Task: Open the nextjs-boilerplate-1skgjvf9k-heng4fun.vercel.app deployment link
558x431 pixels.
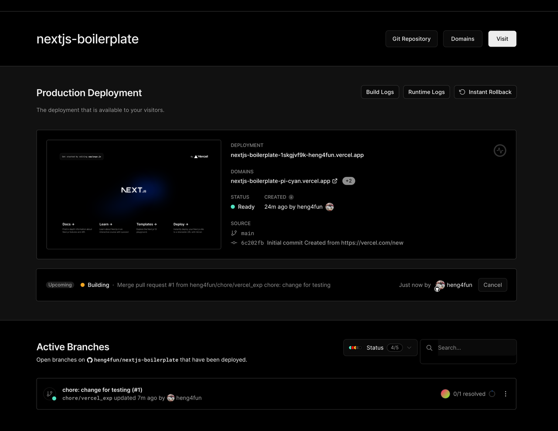Action: (x=297, y=155)
